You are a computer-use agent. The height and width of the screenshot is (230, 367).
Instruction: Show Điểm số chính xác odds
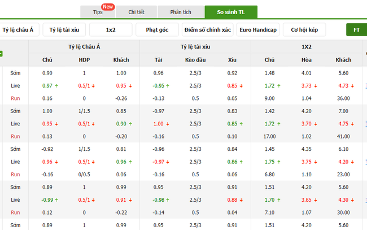[208, 30]
